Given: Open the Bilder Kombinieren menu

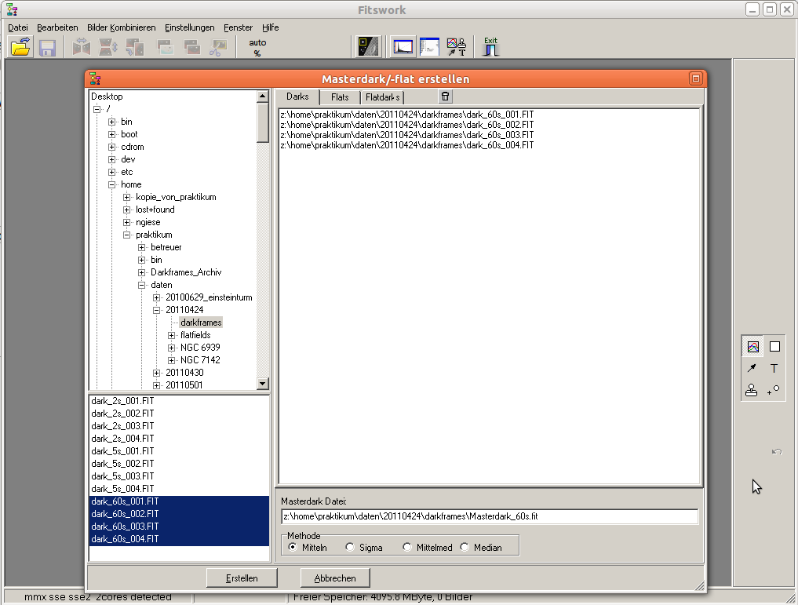Looking at the screenshot, I should click(122, 27).
